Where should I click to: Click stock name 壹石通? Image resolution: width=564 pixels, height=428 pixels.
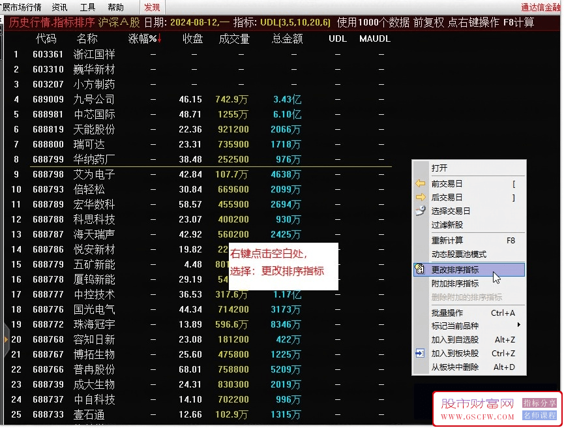[89, 414]
